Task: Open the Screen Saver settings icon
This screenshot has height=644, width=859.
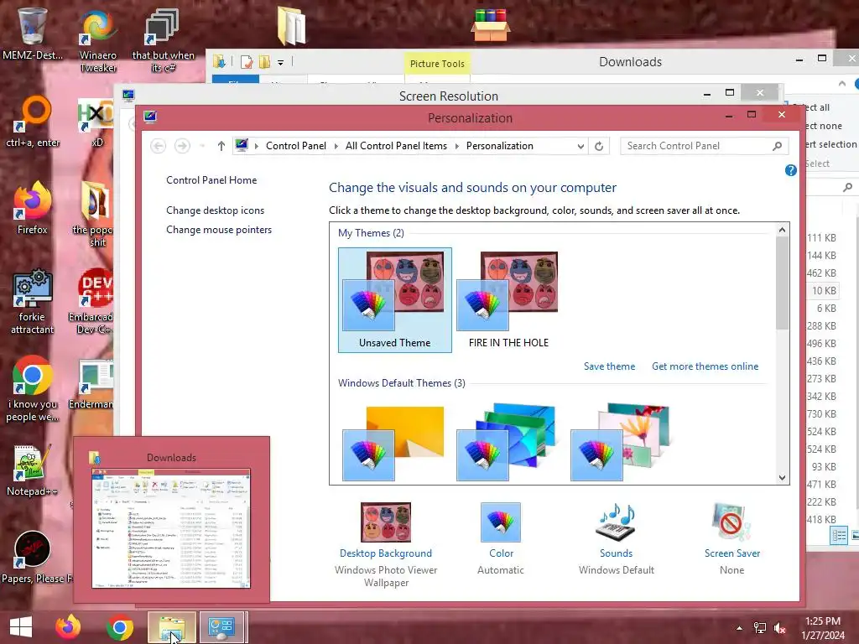Action: click(731, 522)
